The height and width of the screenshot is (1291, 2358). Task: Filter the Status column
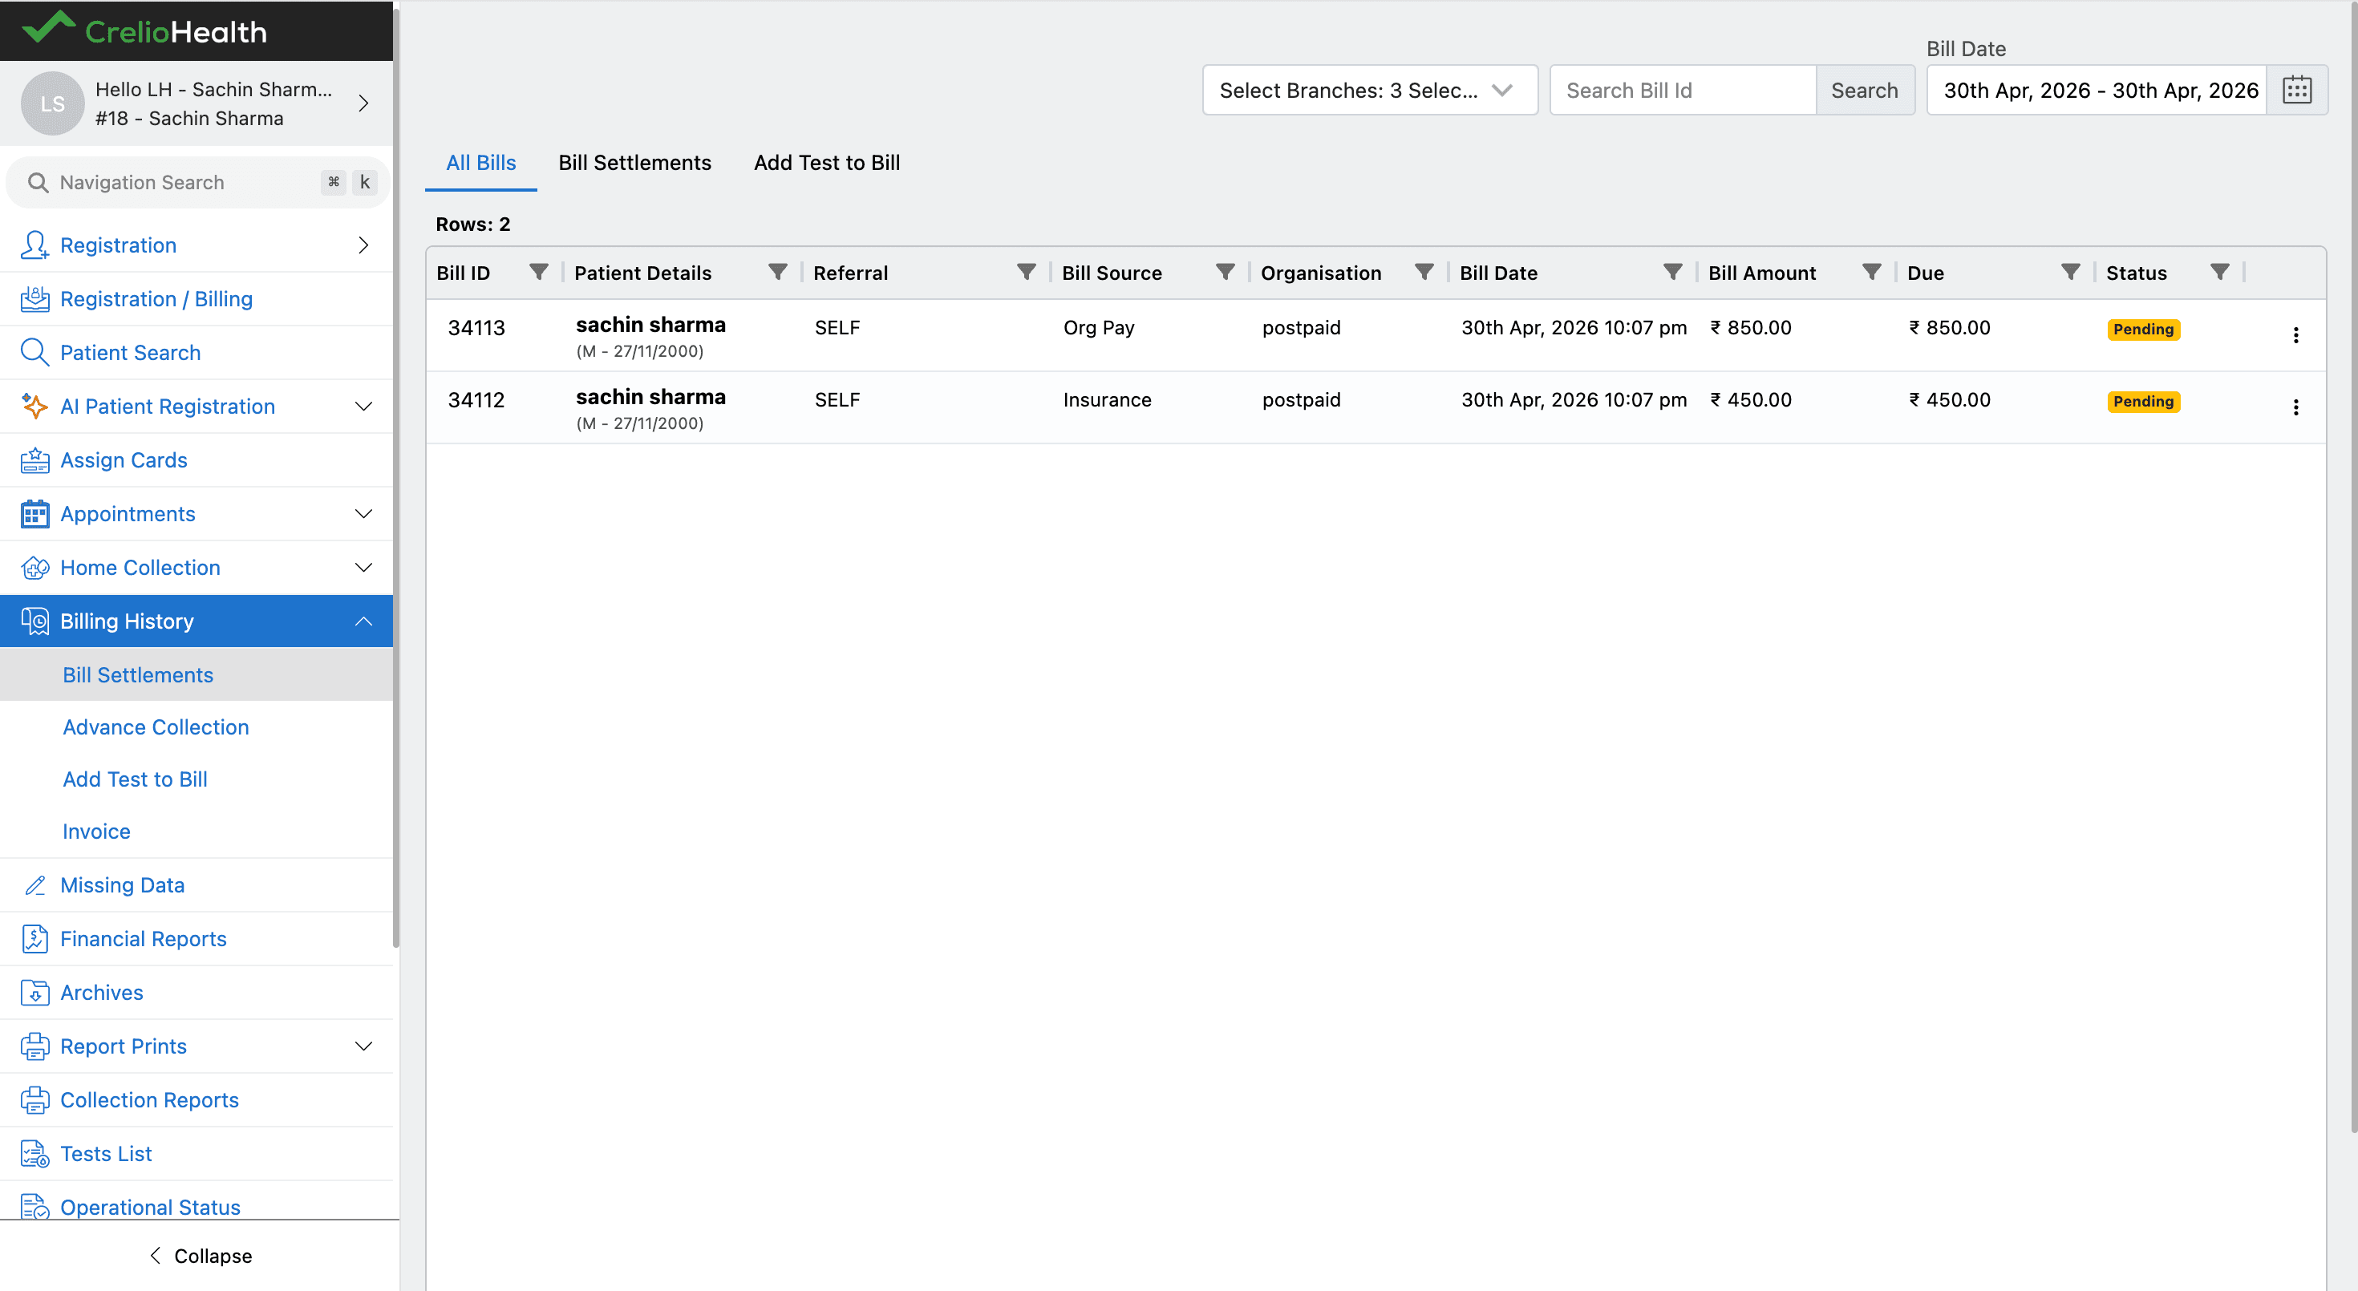click(x=2220, y=272)
